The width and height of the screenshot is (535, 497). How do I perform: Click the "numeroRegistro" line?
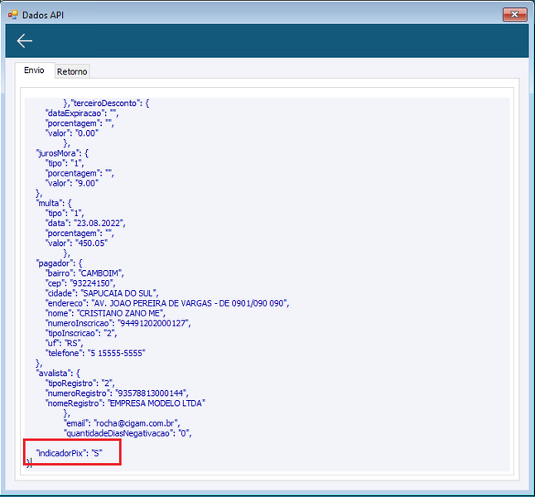[117, 393]
